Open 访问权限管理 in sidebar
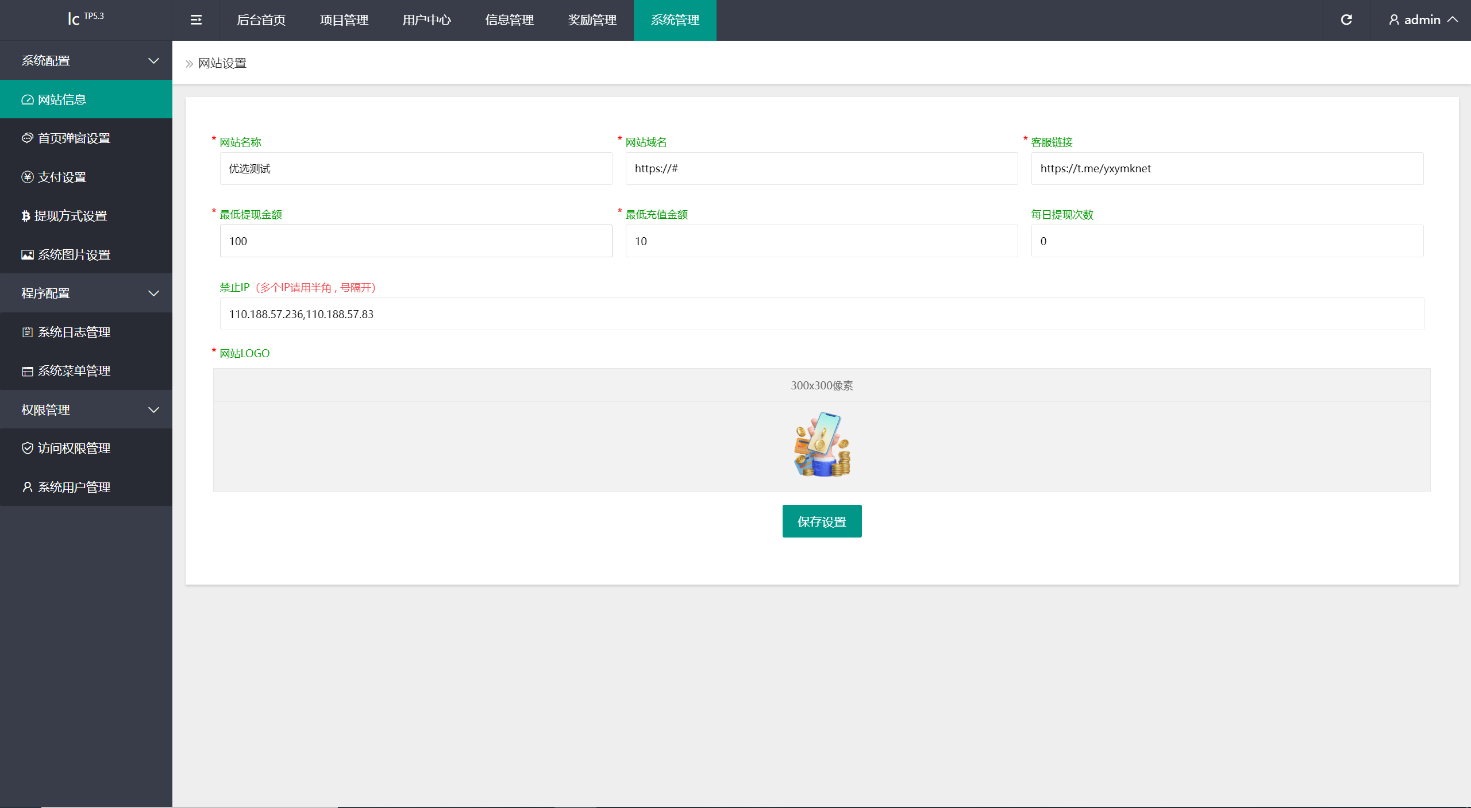Screen dimensions: 1471x808 click(74, 449)
